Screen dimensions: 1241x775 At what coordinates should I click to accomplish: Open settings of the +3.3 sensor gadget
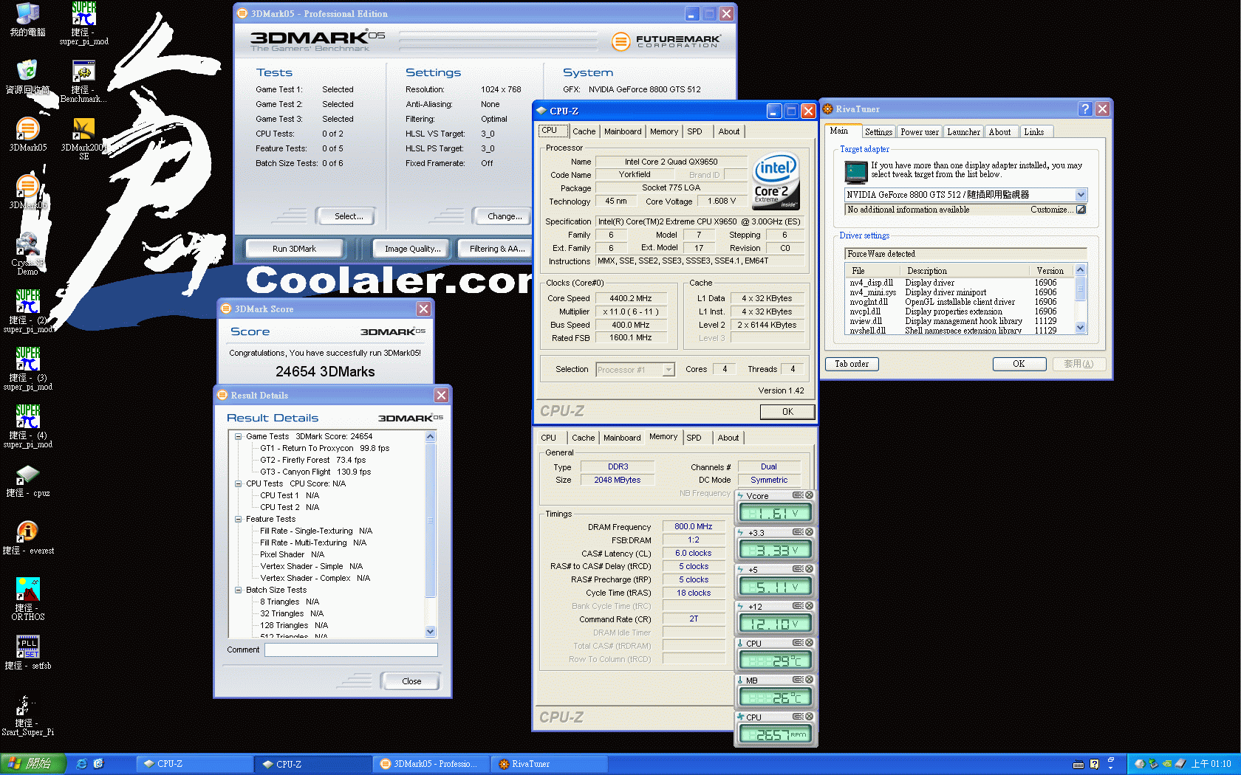(798, 532)
